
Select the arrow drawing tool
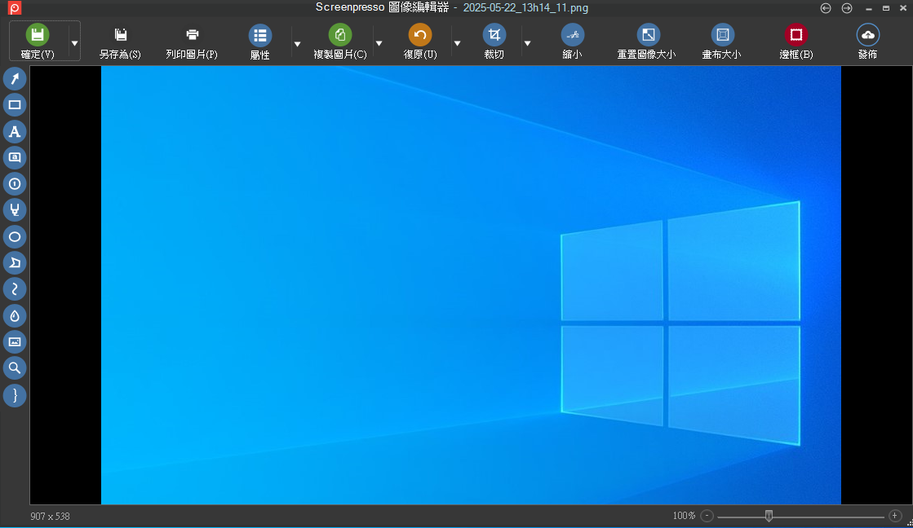15,78
